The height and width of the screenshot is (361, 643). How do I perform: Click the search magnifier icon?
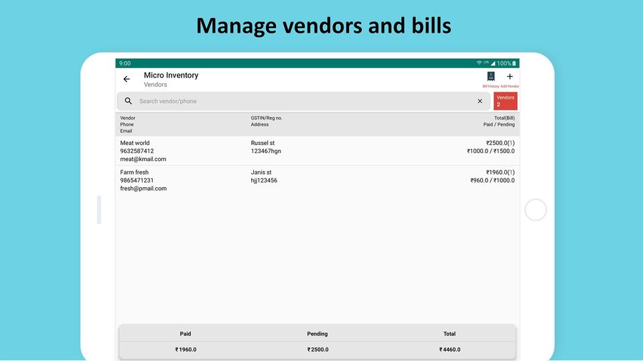pyautogui.click(x=129, y=101)
